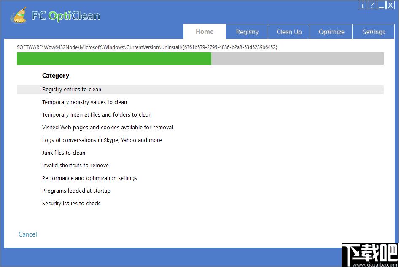
Task: Open the Registry tab
Action: (x=247, y=32)
